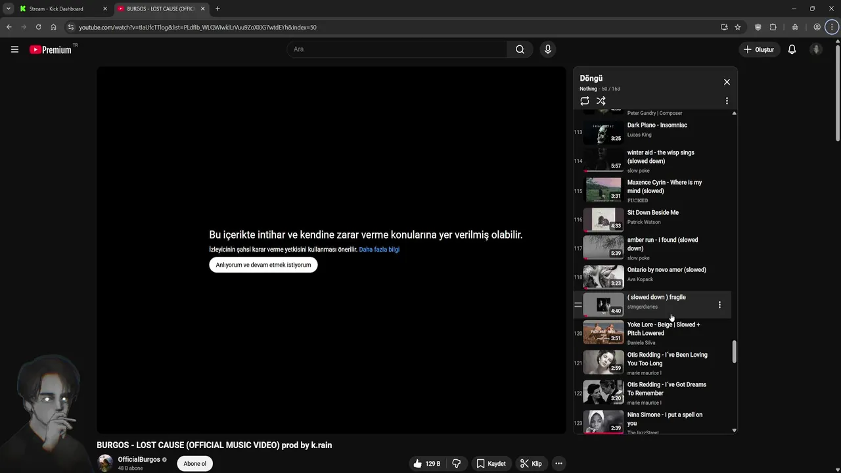Open browser extensions puzzle icon
Screen dimensions: 841x473
coord(773,27)
